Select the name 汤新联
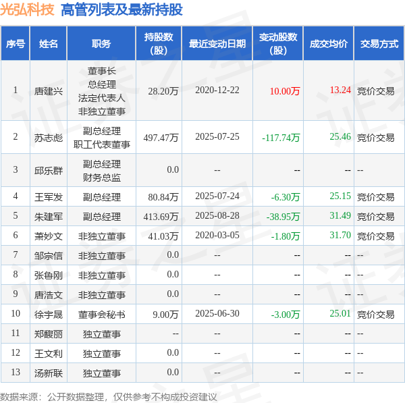Screen dimensions: 405x403 point(49,373)
